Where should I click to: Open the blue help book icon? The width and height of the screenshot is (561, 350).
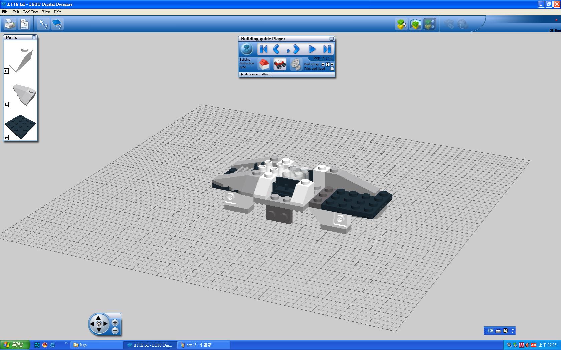click(57, 24)
